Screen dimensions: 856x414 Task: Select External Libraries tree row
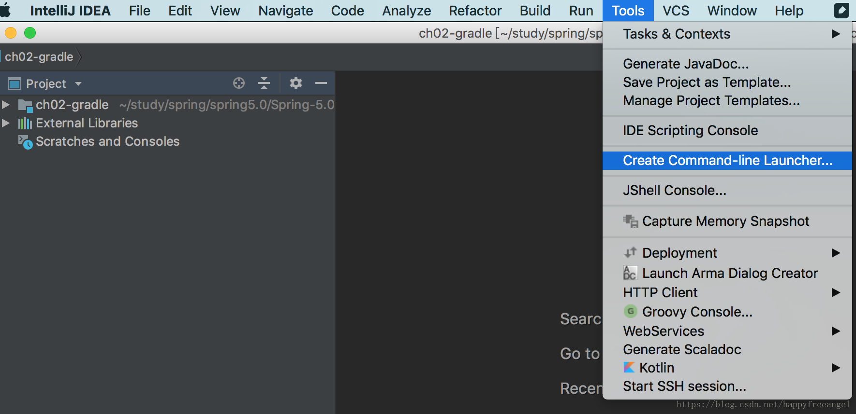(167, 123)
